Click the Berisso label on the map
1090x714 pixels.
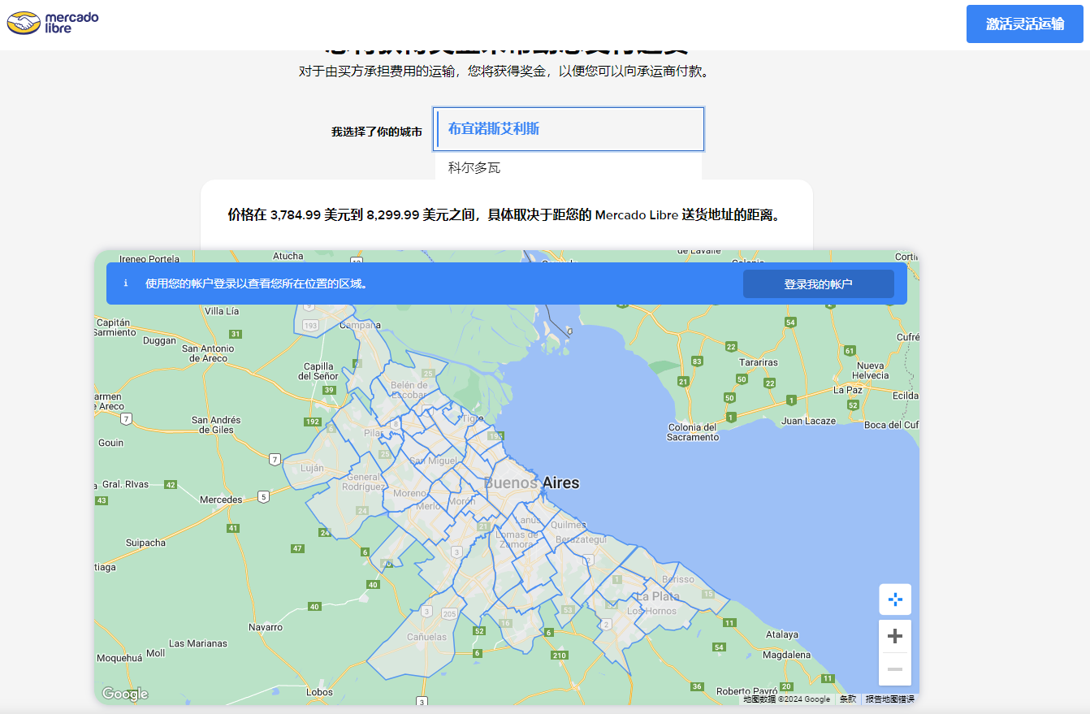(679, 579)
